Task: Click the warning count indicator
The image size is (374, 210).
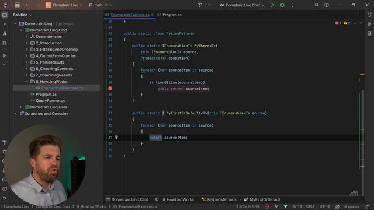Action: [347, 23]
